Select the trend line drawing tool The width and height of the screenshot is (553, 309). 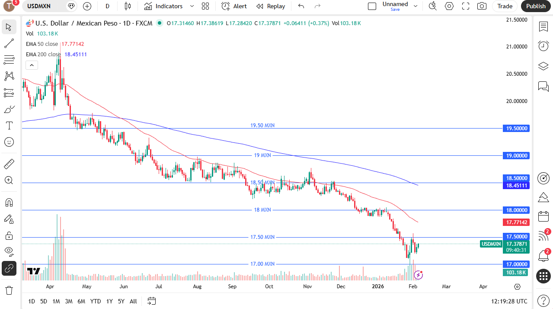click(9, 43)
